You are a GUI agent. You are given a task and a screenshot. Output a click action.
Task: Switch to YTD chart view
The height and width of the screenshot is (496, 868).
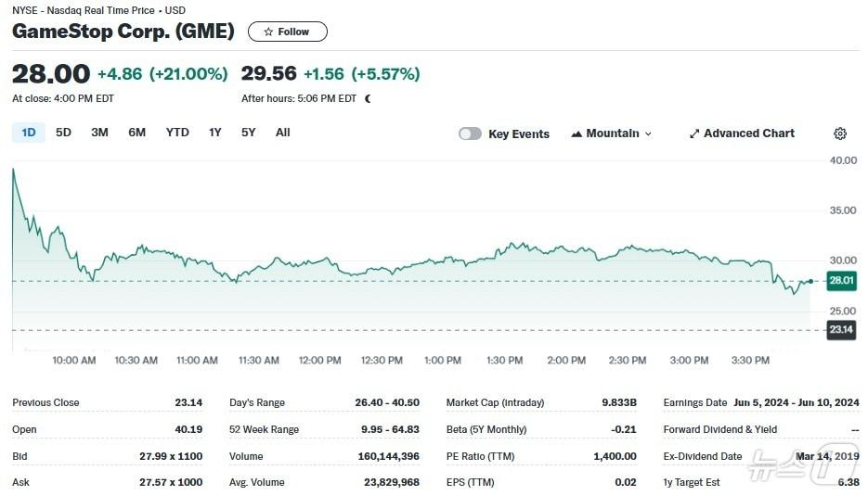pyautogui.click(x=177, y=133)
